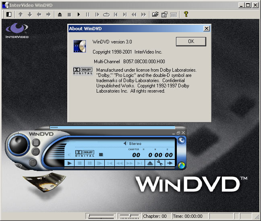261x221 pixels.
Task: Close the About WinDVD dialog
Action: coord(206,29)
